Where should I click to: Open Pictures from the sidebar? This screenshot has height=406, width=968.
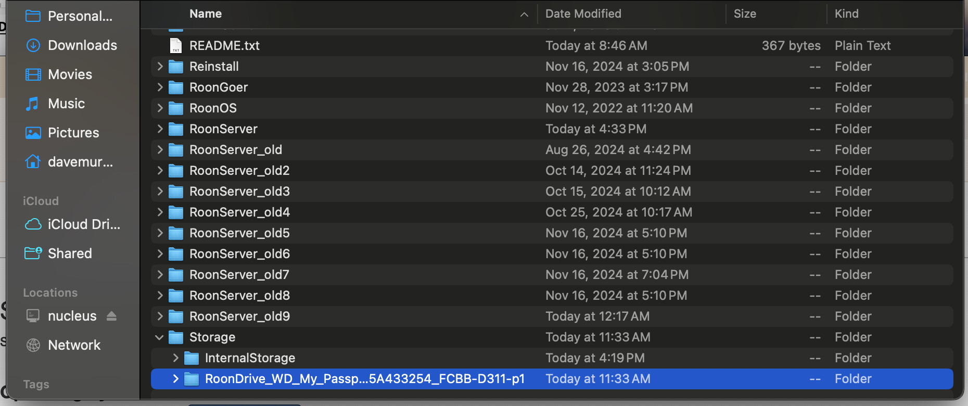pos(62,133)
